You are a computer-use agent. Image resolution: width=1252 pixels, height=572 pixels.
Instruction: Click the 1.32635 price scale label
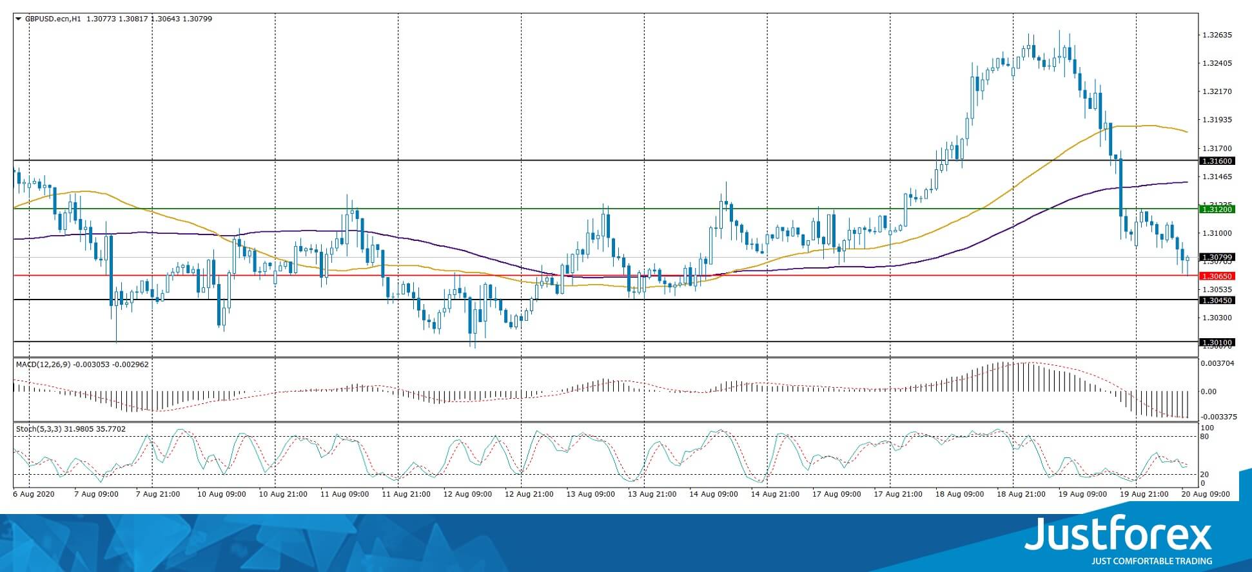1217,35
